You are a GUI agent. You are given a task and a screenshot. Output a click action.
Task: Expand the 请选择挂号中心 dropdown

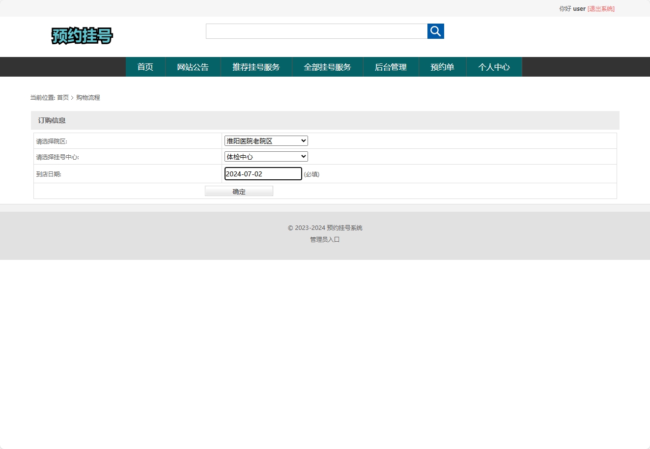pos(266,157)
